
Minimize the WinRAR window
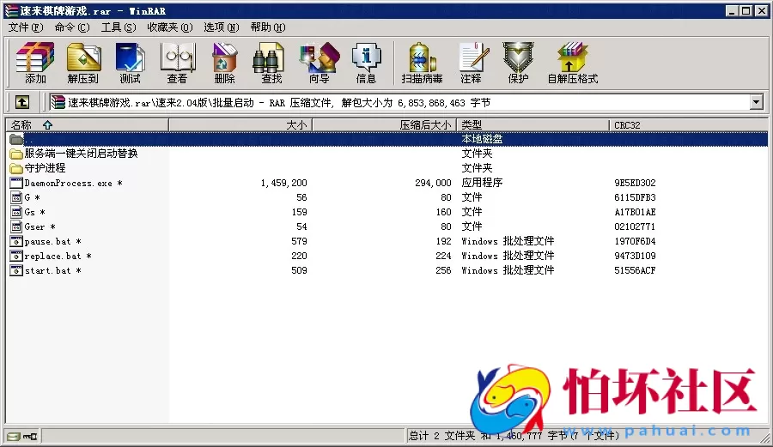(733, 11)
